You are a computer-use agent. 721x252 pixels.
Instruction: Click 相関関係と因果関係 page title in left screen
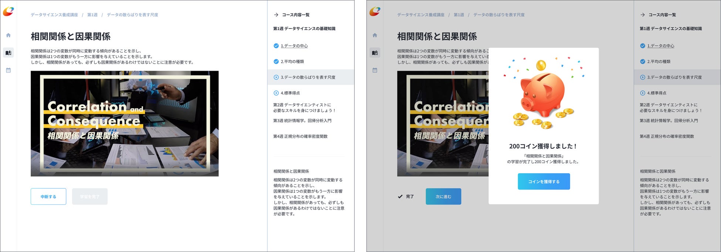click(71, 36)
